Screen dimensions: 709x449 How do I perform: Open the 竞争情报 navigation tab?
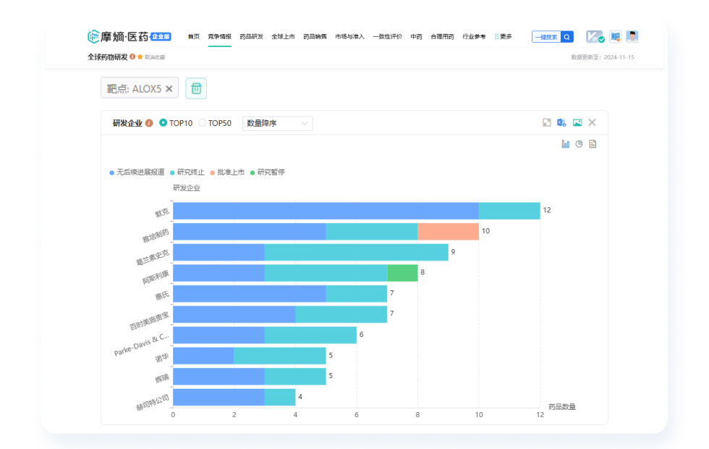220,37
